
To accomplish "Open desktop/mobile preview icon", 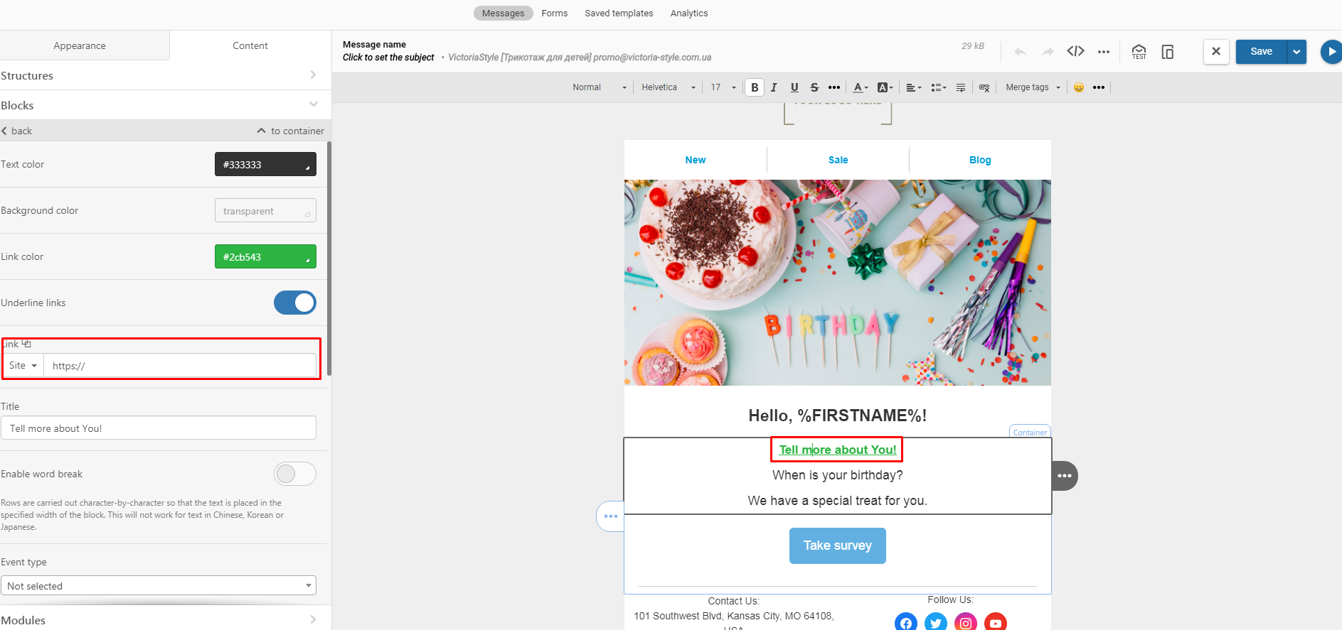I will coord(1168,51).
